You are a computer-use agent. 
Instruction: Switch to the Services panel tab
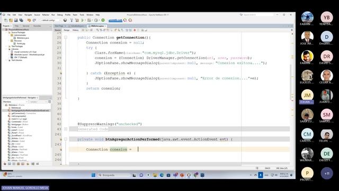tap(26, 26)
